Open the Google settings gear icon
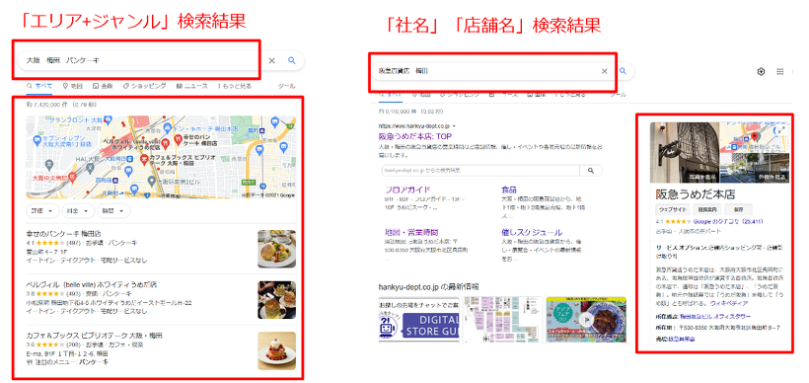Image resolution: width=809 pixels, height=383 pixels. click(x=761, y=72)
